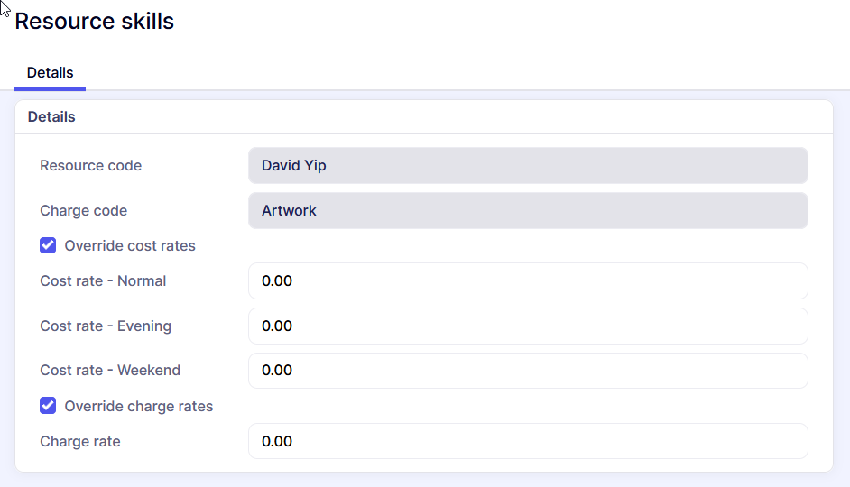Click the 'Cost rate - Weekend' label
This screenshot has width=850, height=487.
[x=110, y=371]
